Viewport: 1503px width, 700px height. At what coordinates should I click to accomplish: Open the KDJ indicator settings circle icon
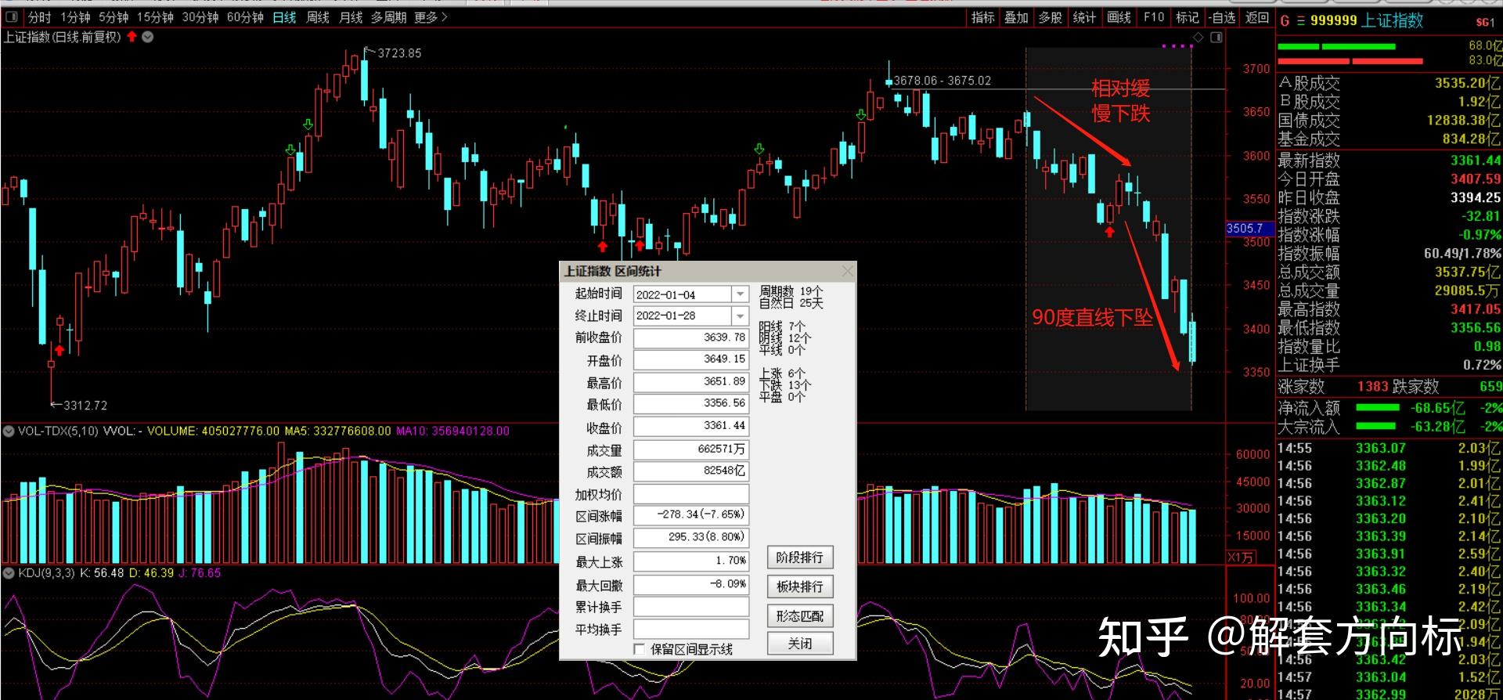point(9,572)
